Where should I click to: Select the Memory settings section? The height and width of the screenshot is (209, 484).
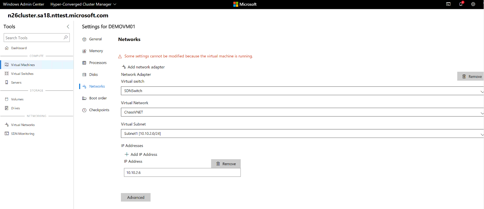pyautogui.click(x=96, y=51)
